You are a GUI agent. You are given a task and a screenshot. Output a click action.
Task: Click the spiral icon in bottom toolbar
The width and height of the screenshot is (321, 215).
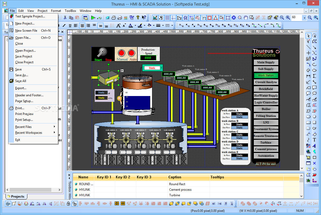(x=8, y=204)
